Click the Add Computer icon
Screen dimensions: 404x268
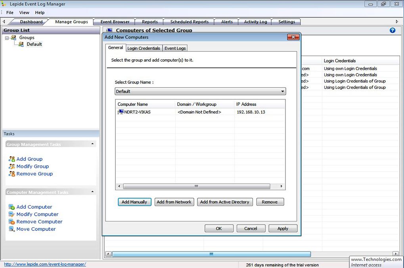click(11, 207)
